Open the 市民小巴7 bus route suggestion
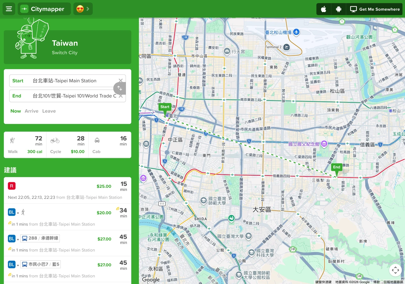This screenshot has width=405, height=284. tap(67, 269)
